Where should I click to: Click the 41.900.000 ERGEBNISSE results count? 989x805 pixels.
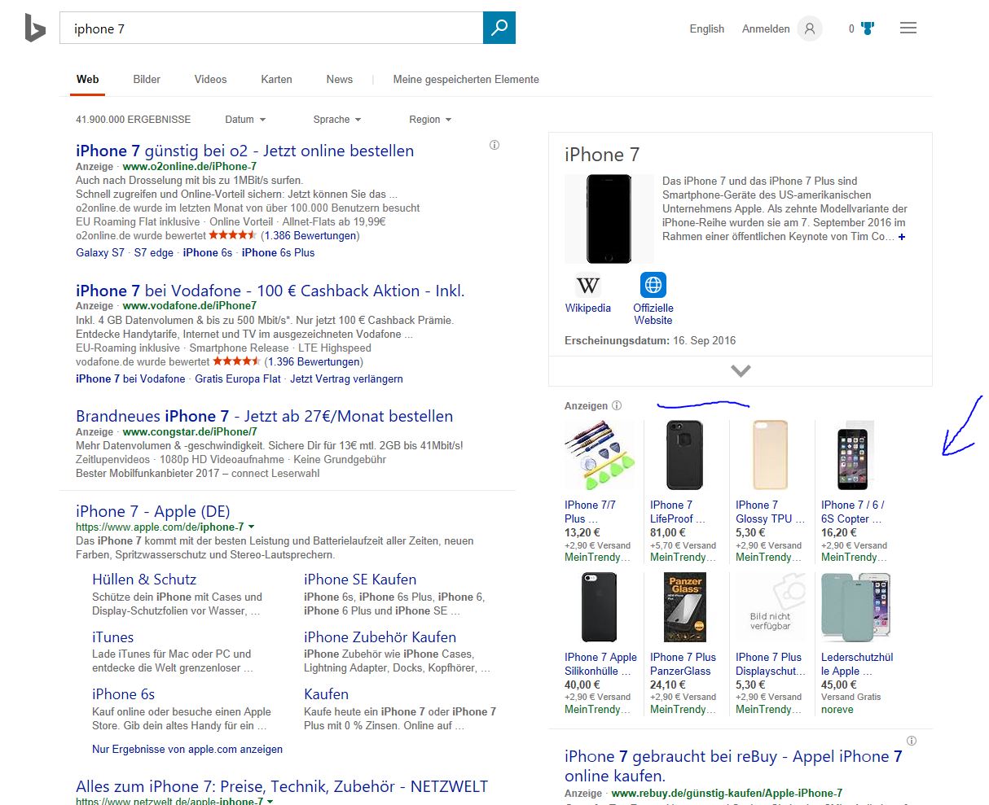133,120
